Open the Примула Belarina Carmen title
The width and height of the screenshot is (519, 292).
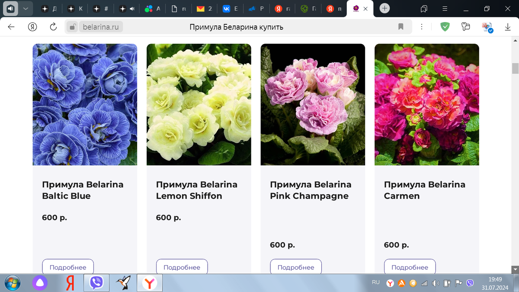pos(425,190)
